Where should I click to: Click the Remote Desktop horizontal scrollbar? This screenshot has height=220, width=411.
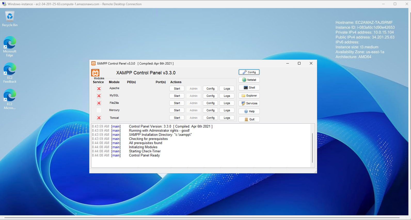[x=201, y=218]
